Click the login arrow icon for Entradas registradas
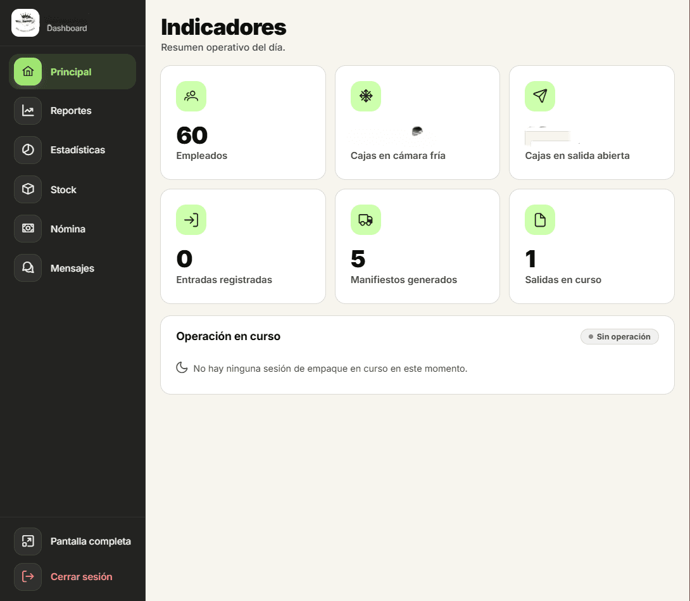Viewport: 690px width, 601px height. pos(191,220)
